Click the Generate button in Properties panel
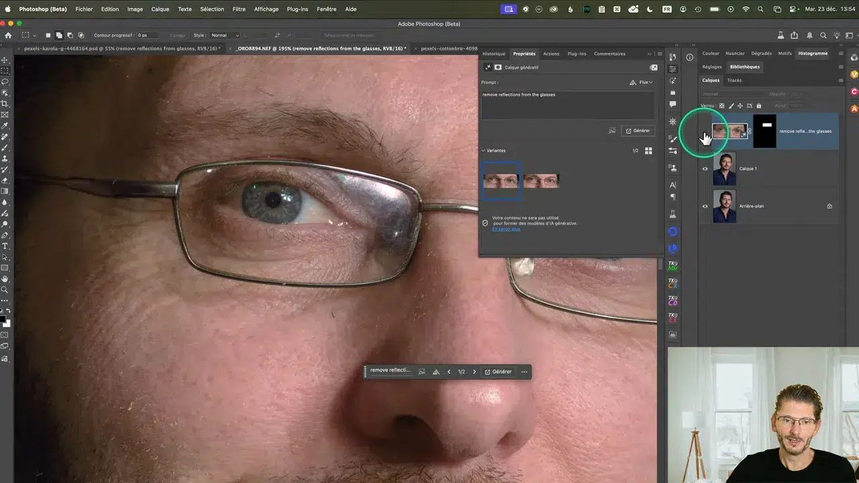 637,130
